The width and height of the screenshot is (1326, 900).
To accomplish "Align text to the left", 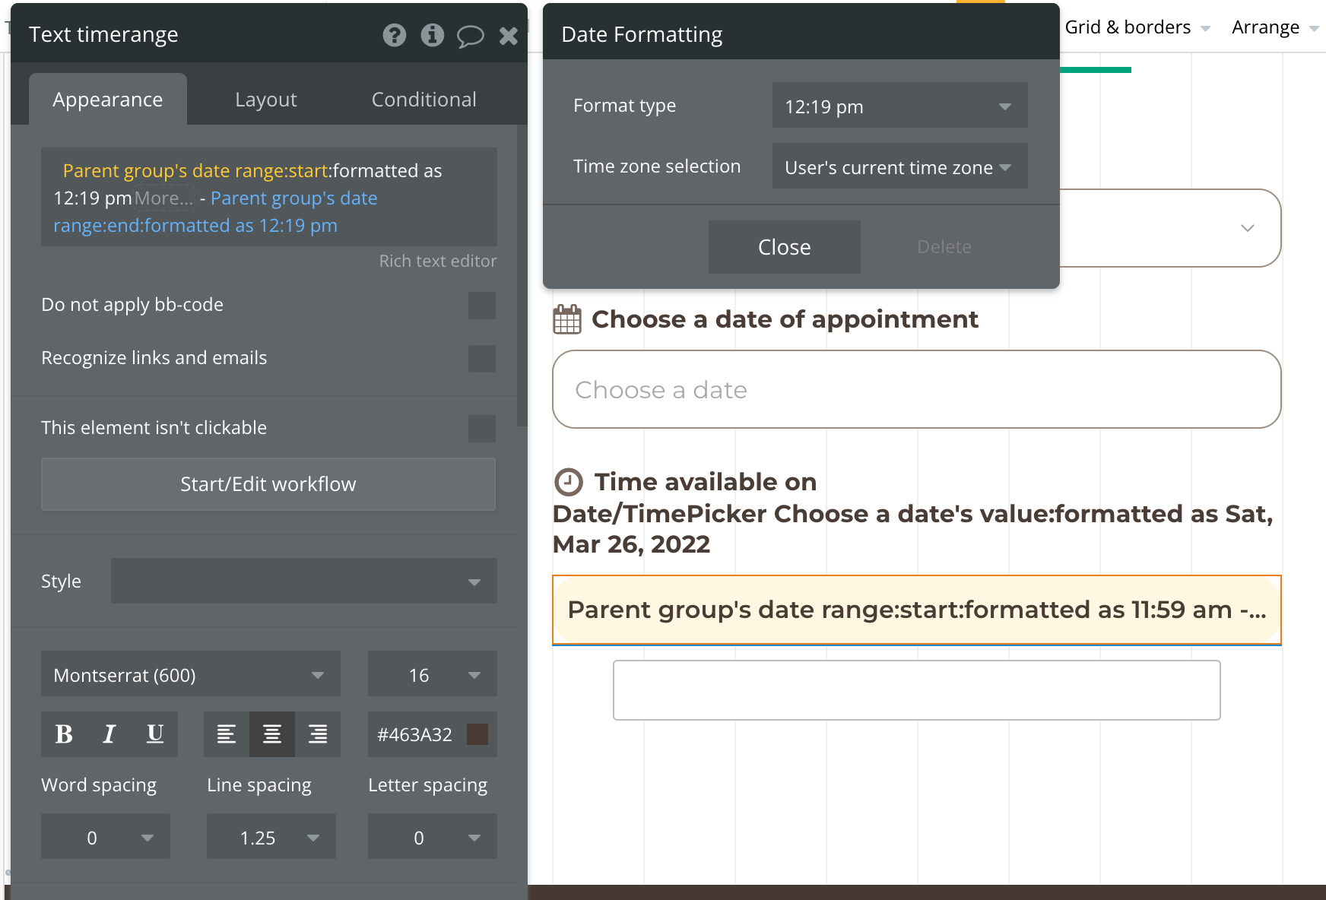I will (227, 734).
